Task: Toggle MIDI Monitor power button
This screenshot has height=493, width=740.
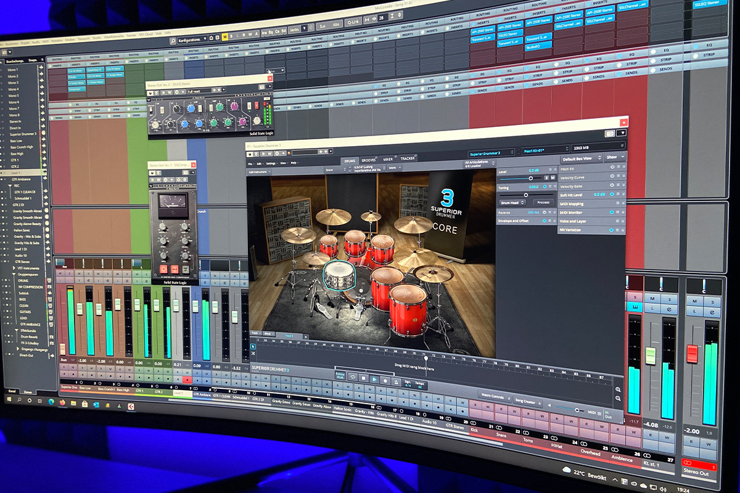Action: tap(612, 212)
